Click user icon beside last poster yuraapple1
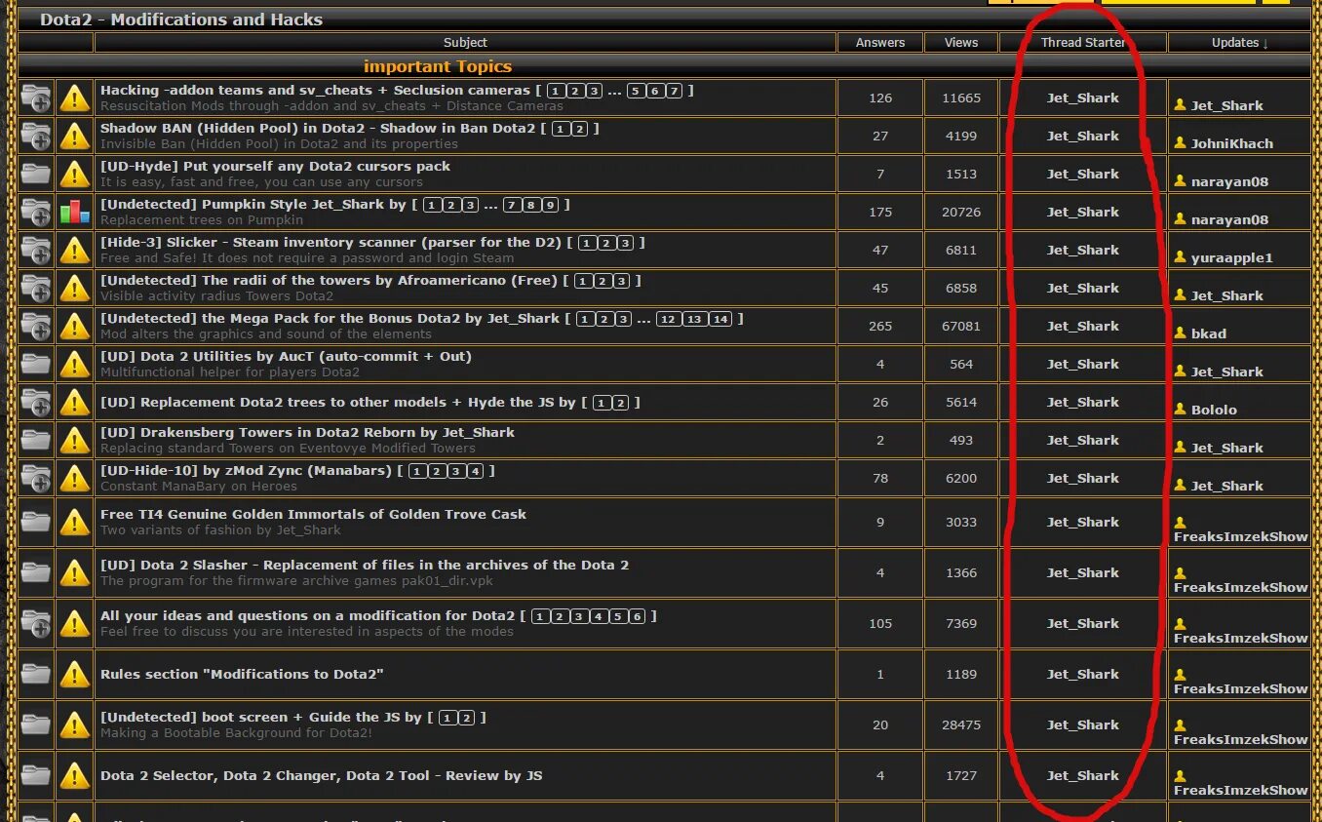1322x822 pixels. [x=1180, y=256]
